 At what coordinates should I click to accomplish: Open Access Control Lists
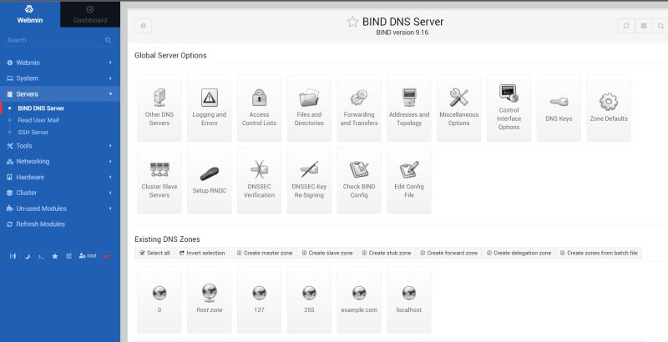coord(259,108)
